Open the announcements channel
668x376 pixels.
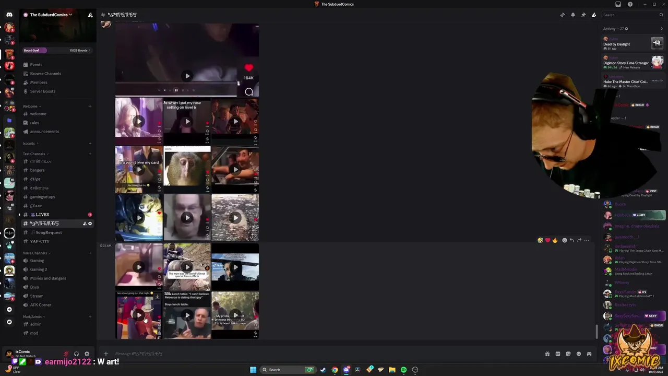coord(57,132)
